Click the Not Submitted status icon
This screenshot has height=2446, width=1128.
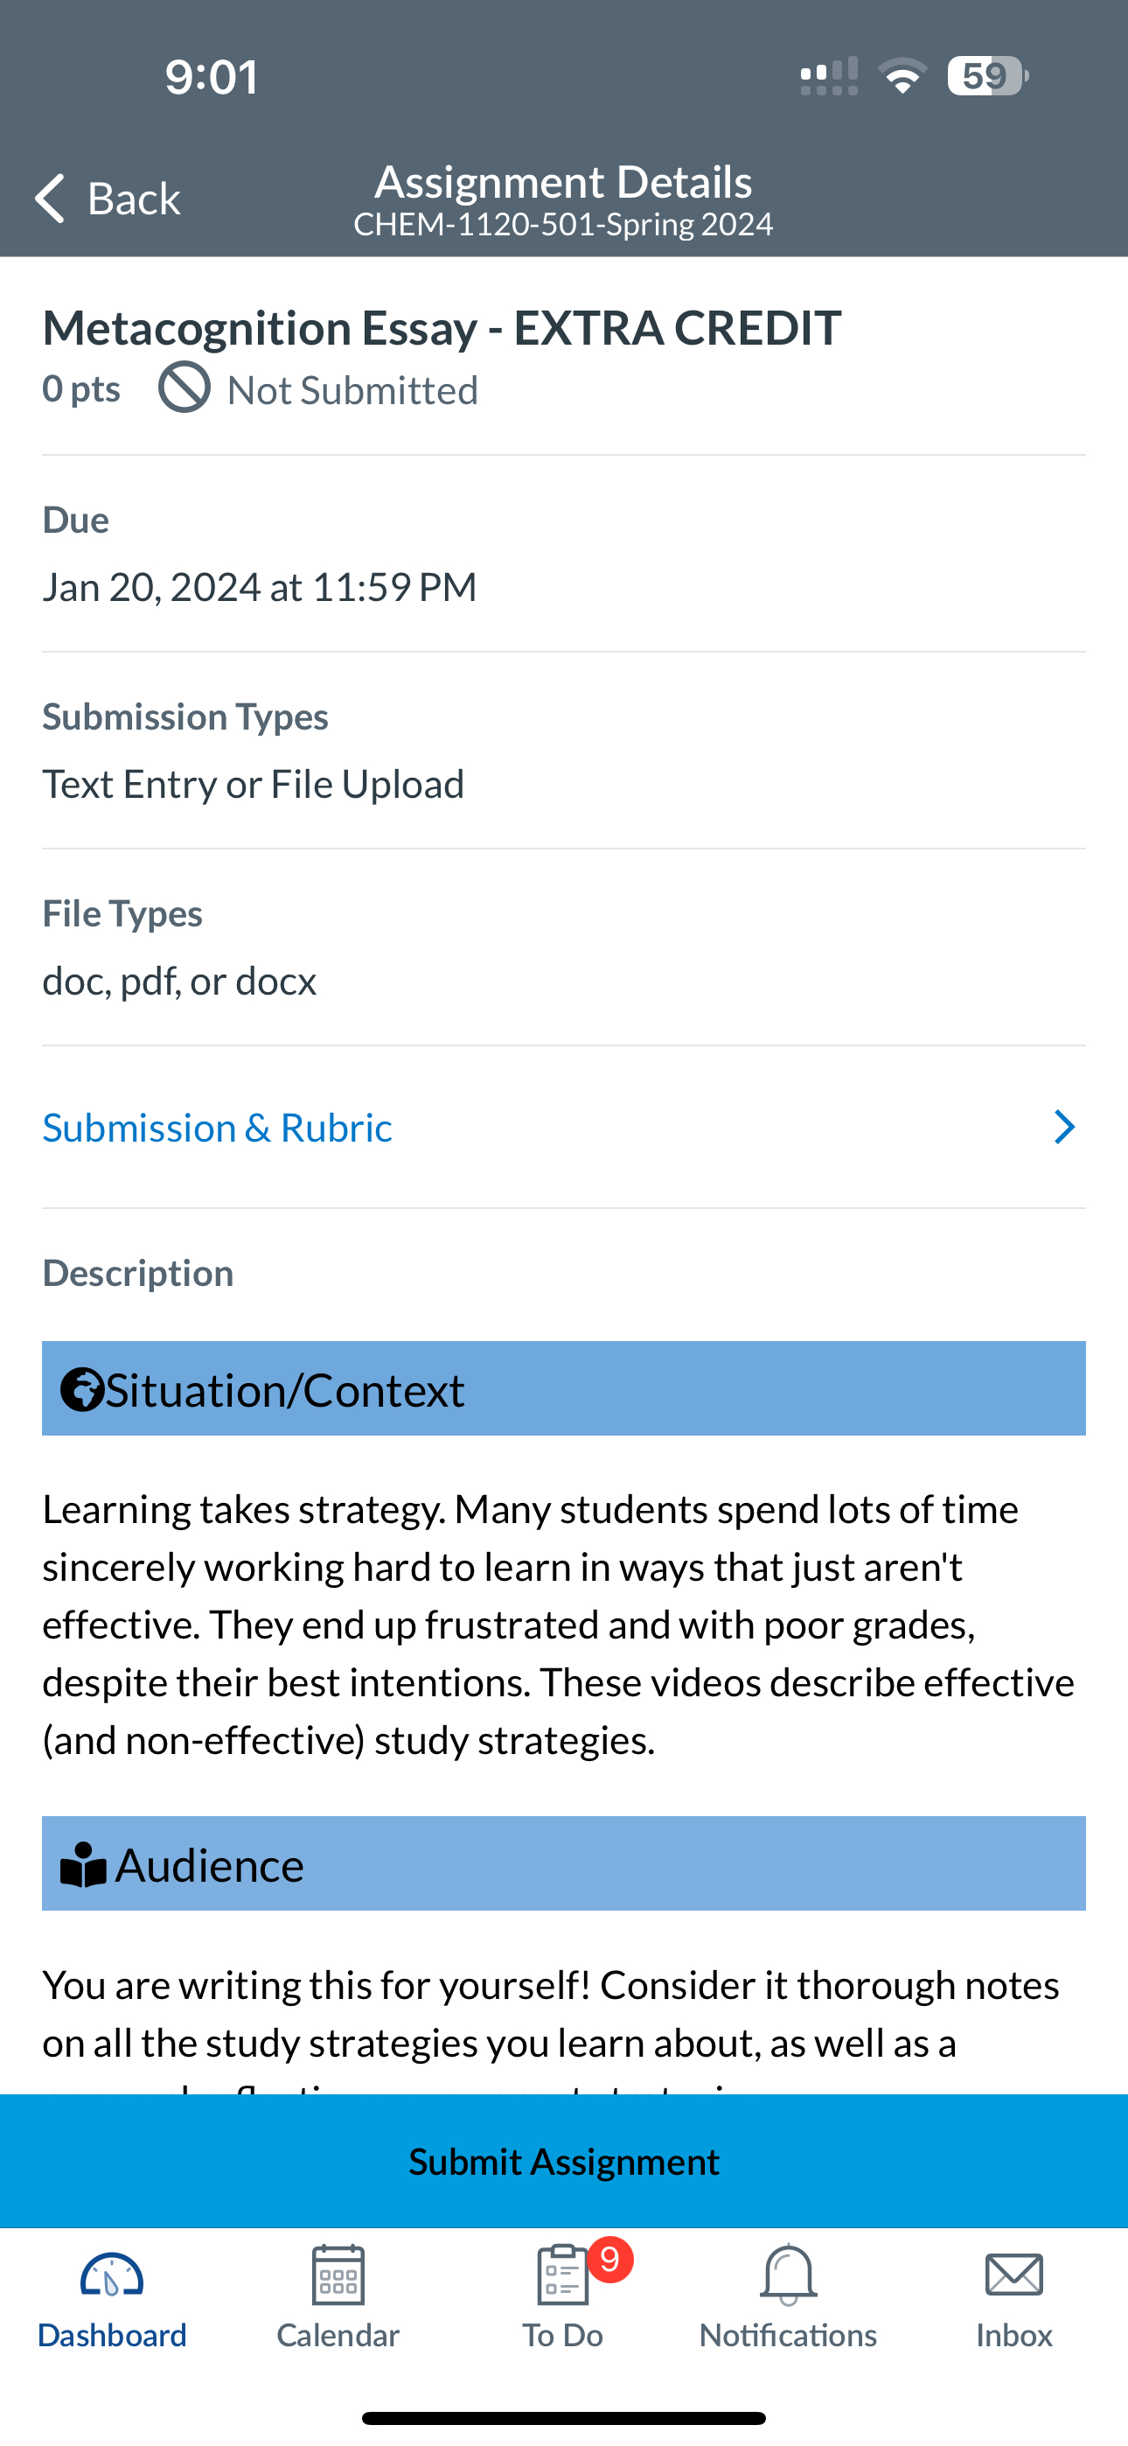point(185,388)
